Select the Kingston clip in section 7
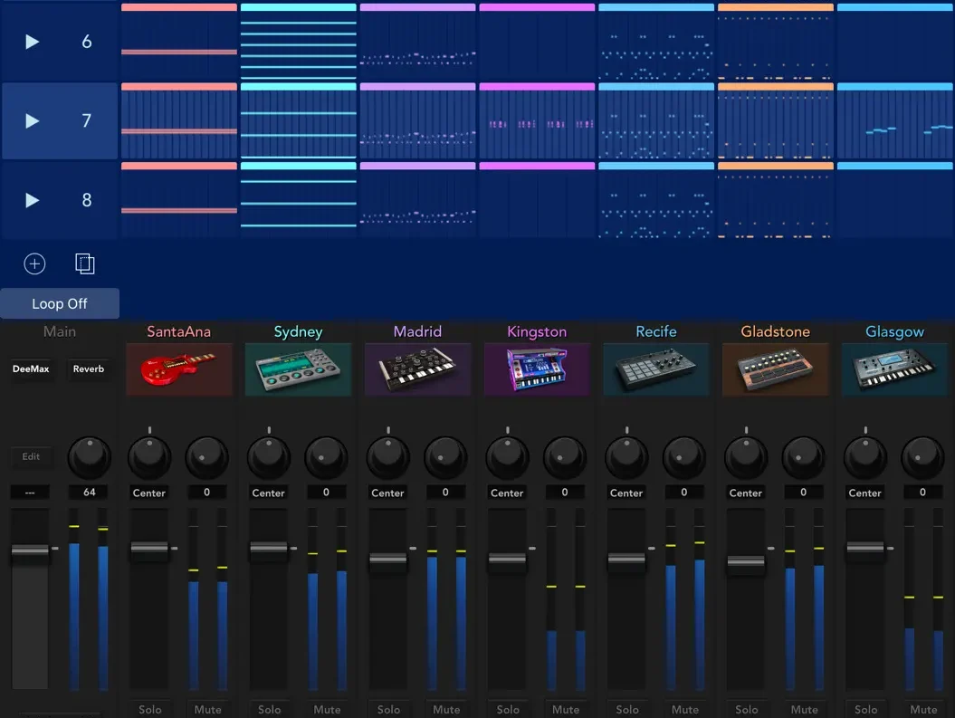955x718 pixels. point(537,120)
